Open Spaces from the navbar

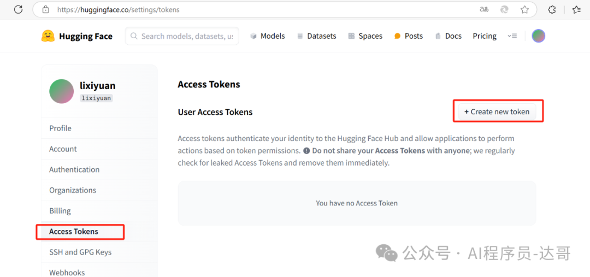tap(365, 36)
